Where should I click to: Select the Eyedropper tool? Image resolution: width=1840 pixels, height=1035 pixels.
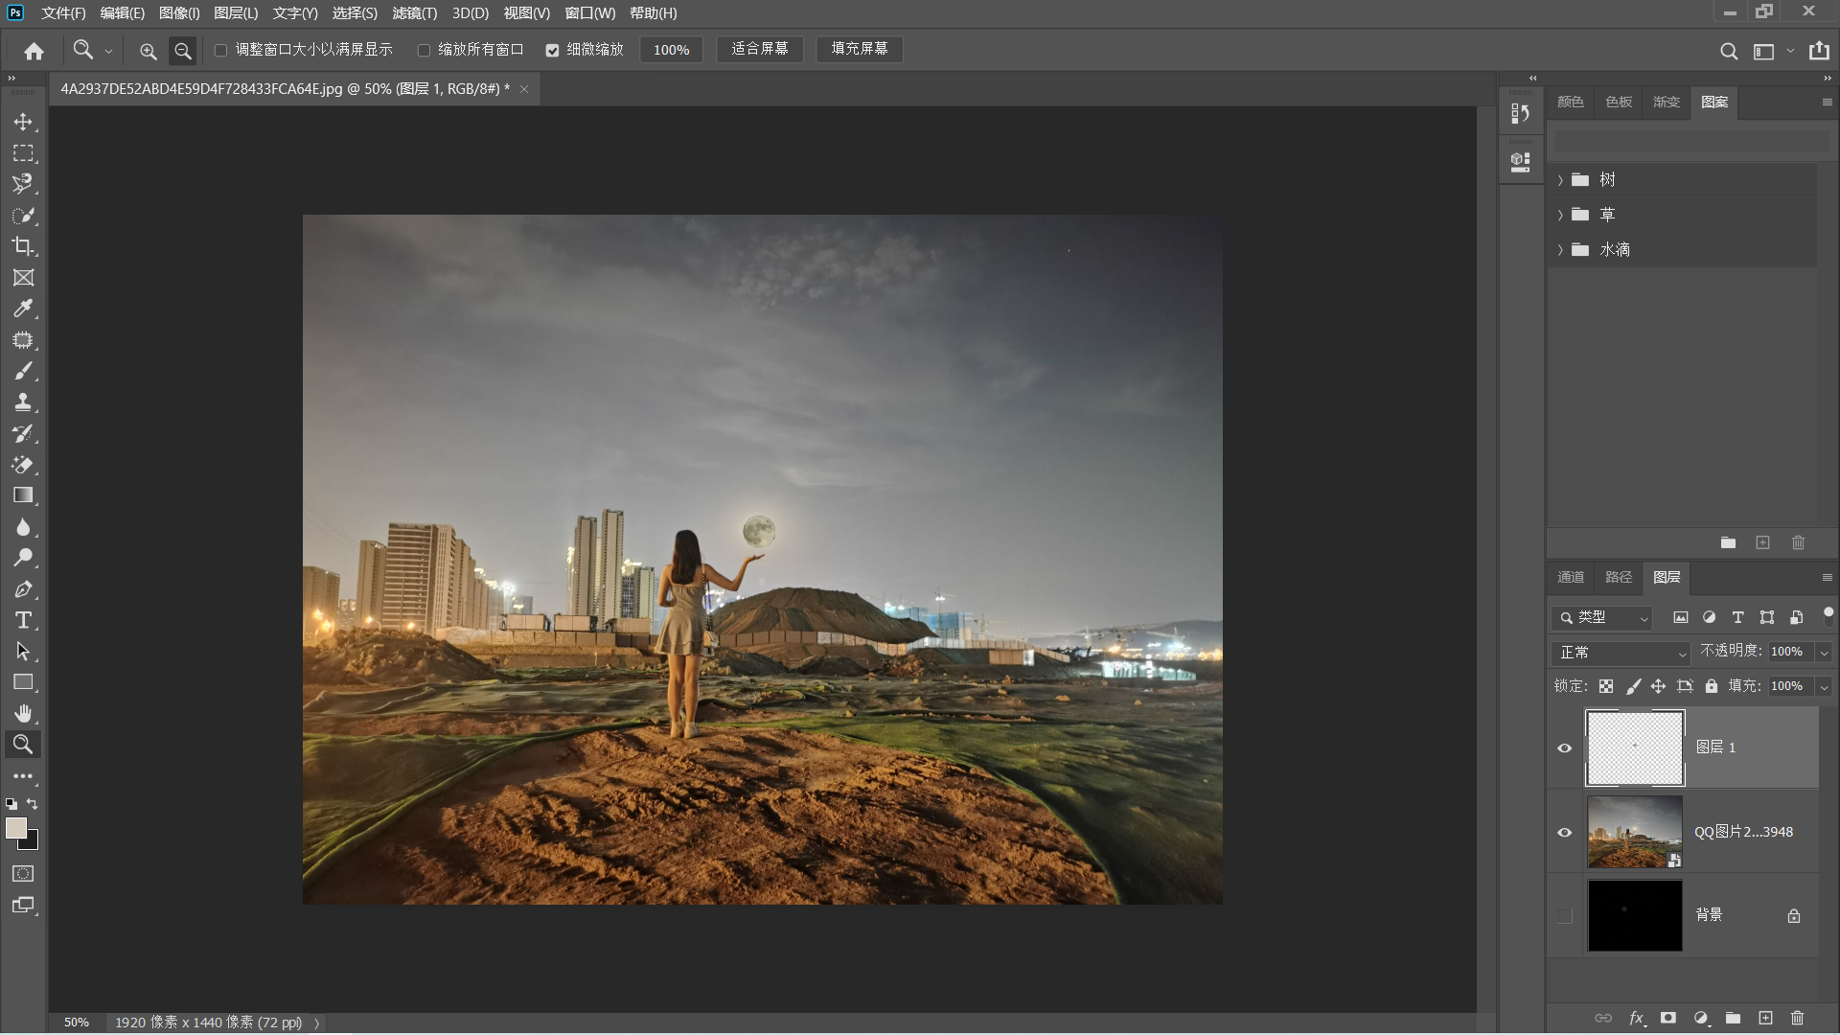(23, 309)
